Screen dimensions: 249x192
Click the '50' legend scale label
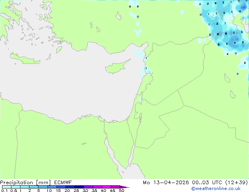(121, 190)
